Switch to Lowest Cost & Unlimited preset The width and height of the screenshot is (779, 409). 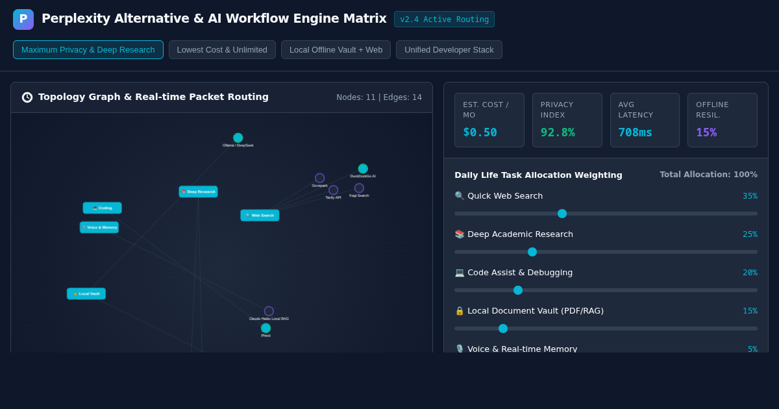point(222,50)
